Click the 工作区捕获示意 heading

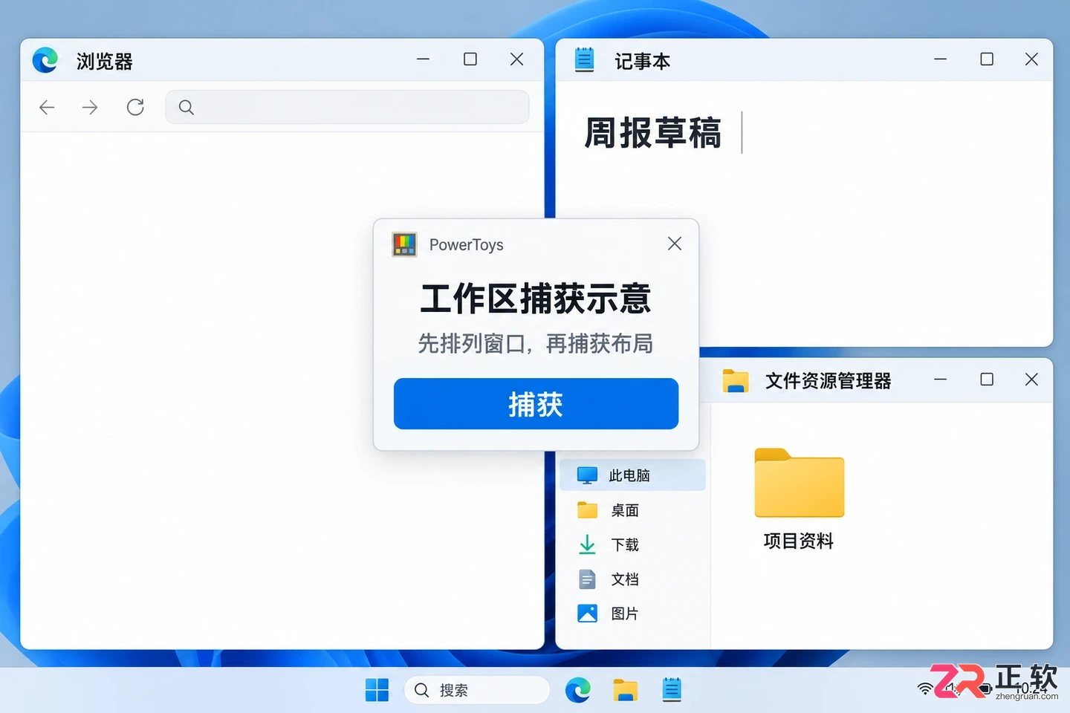tap(536, 299)
